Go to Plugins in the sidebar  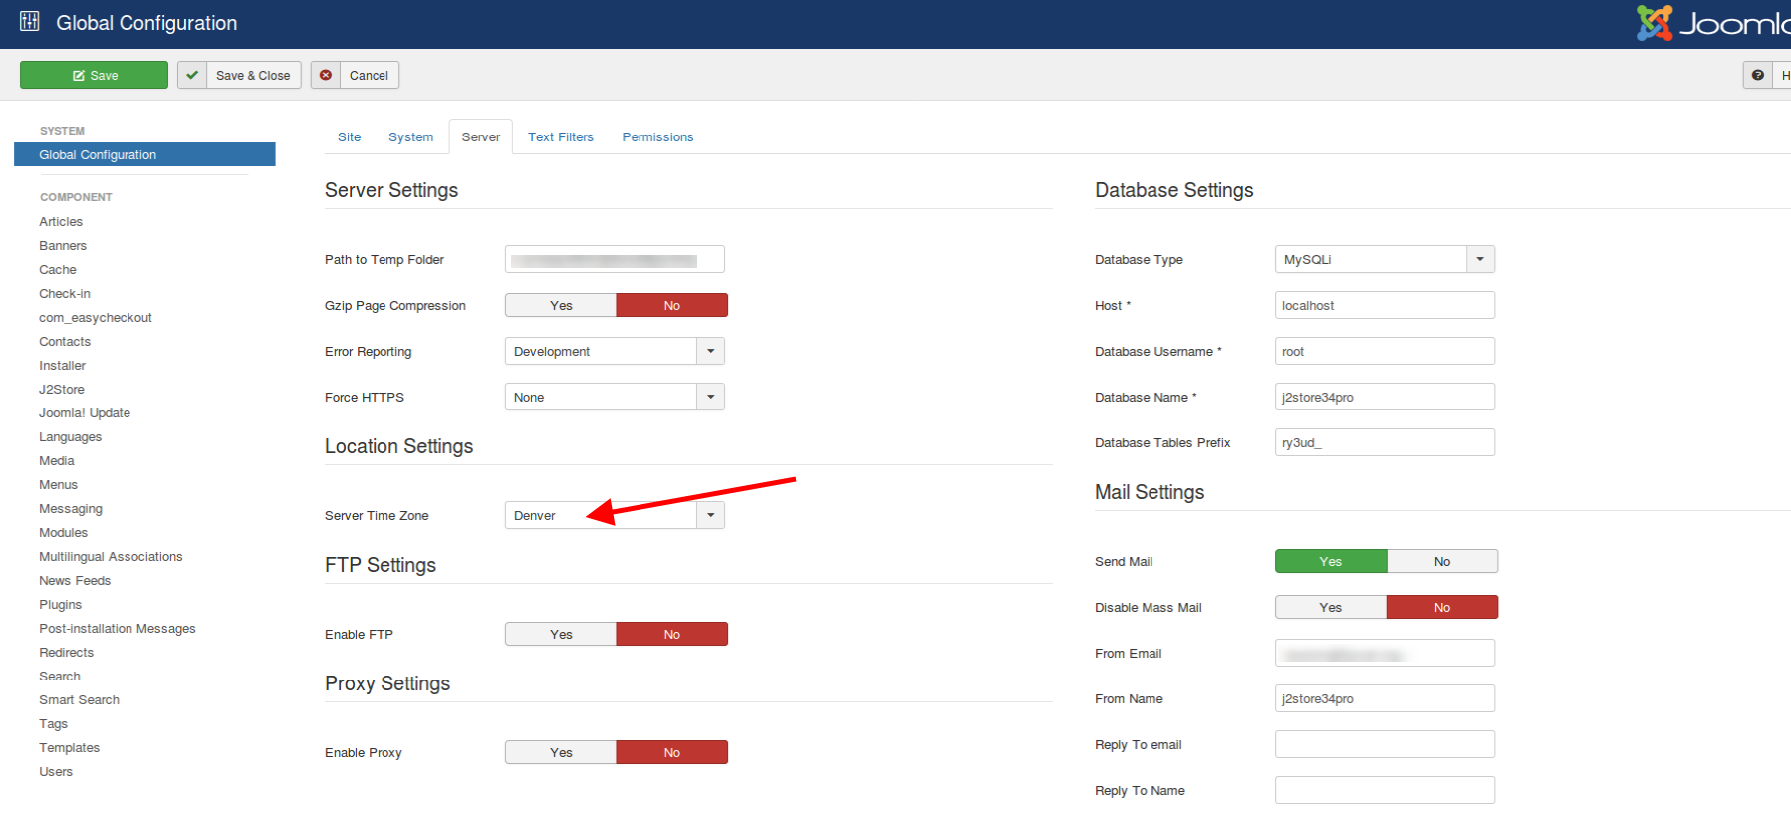(60, 605)
